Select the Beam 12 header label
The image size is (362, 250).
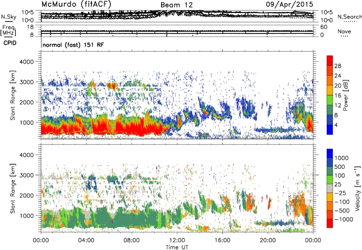(x=176, y=5)
